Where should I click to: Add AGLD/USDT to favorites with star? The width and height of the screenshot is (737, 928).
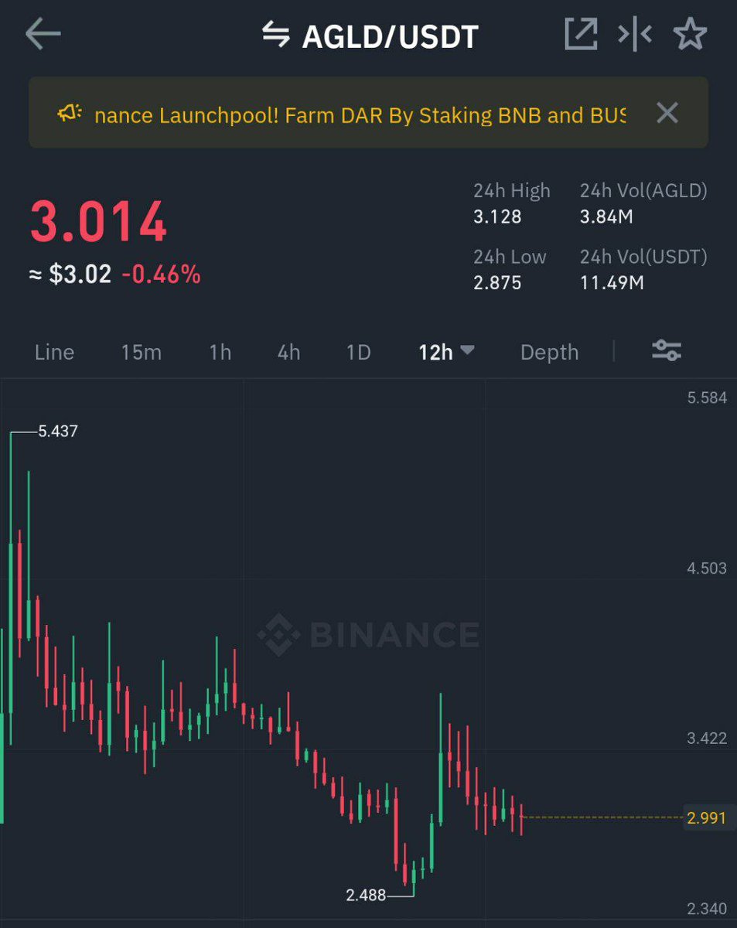click(690, 34)
